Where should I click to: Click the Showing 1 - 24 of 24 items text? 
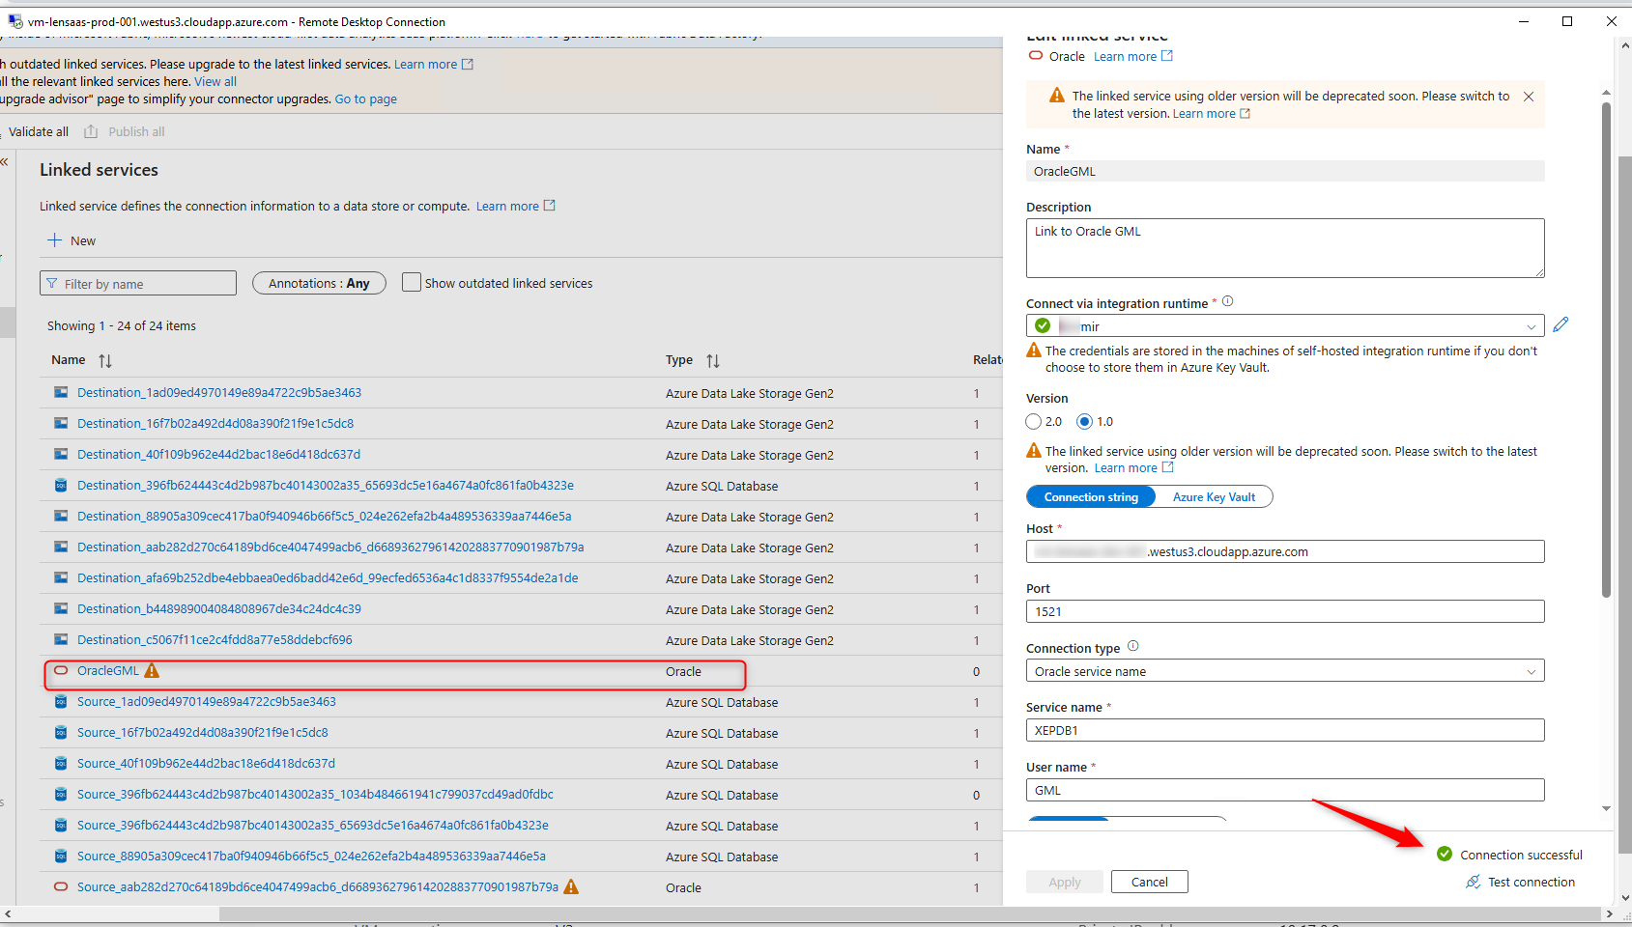pos(122,325)
